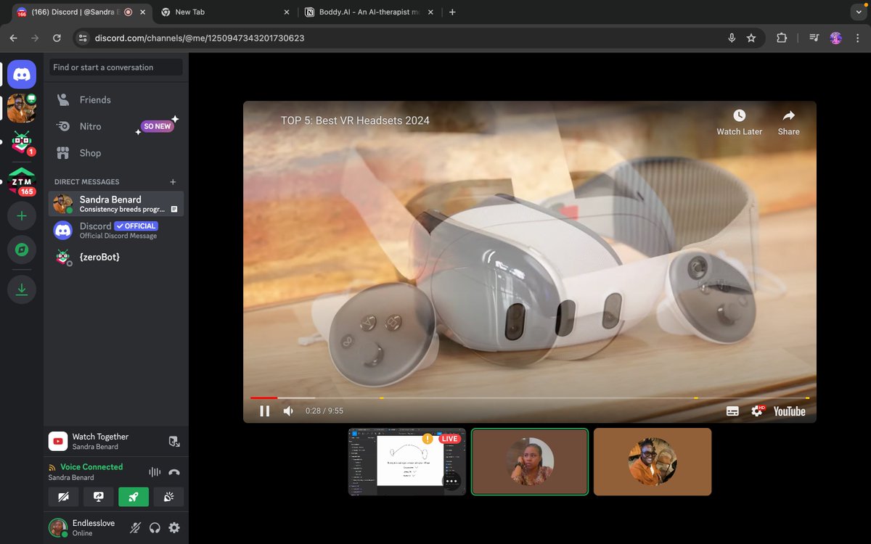Screen dimensions: 871x544
Task: Open the Shop page
Action: (x=116, y=153)
